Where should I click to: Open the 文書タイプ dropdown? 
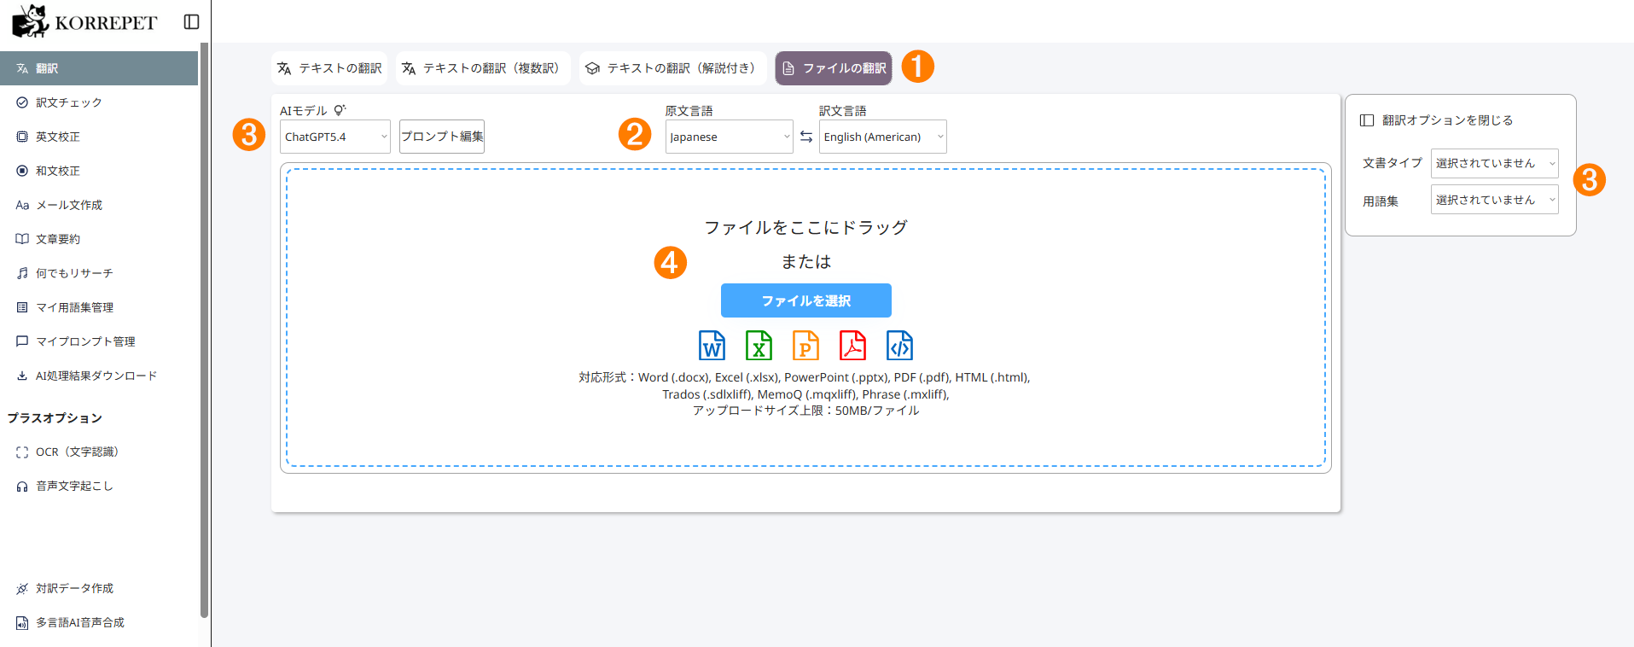click(1495, 163)
